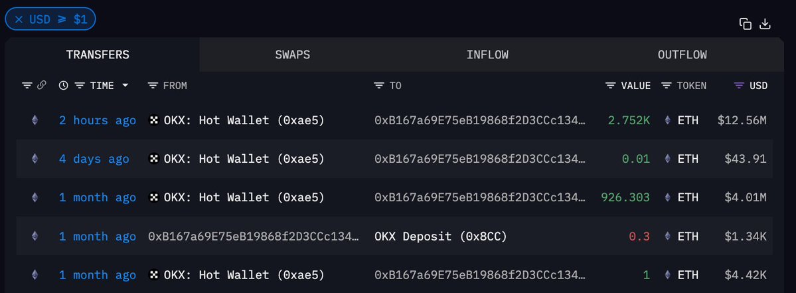Expand the TIME sort dropdown arrow
The image size is (796, 293).
[x=125, y=86]
